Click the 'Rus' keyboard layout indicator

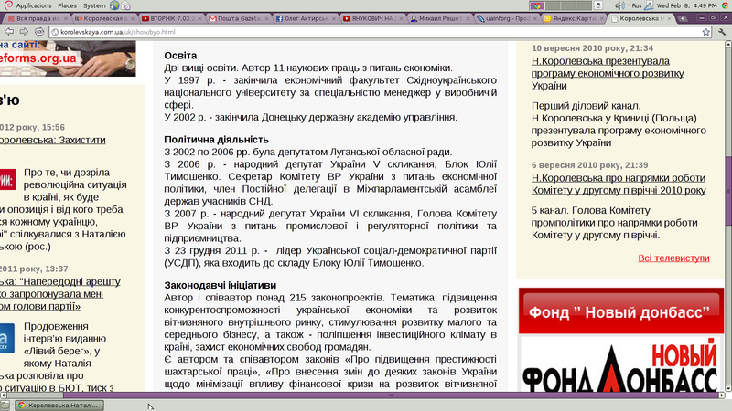click(x=636, y=5)
